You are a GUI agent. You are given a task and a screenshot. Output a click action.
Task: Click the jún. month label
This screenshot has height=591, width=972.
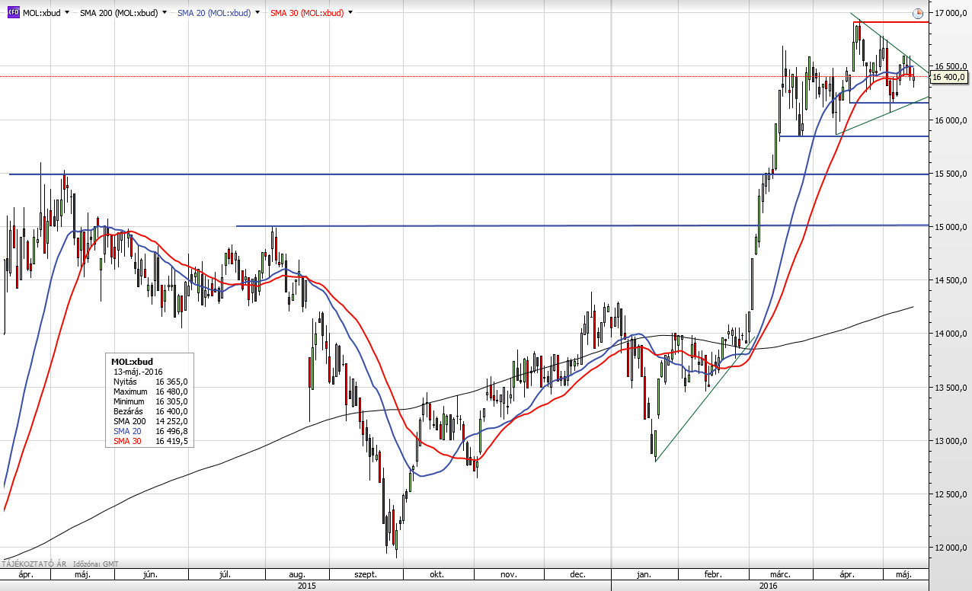tap(151, 574)
